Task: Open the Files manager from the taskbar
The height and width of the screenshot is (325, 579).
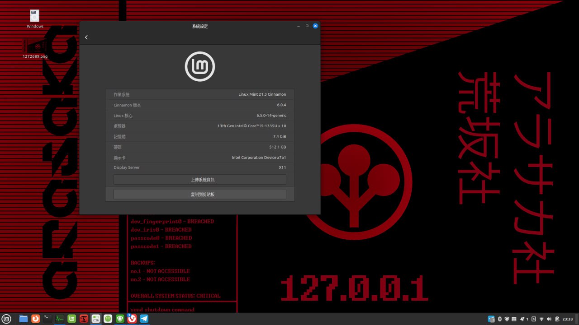Action: click(x=24, y=319)
